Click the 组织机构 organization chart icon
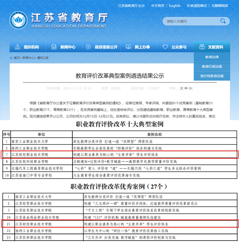239x243 pixels. (18, 47)
